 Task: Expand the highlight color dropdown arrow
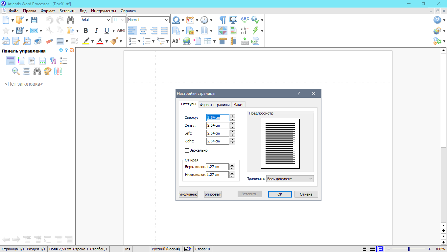tap(92, 41)
